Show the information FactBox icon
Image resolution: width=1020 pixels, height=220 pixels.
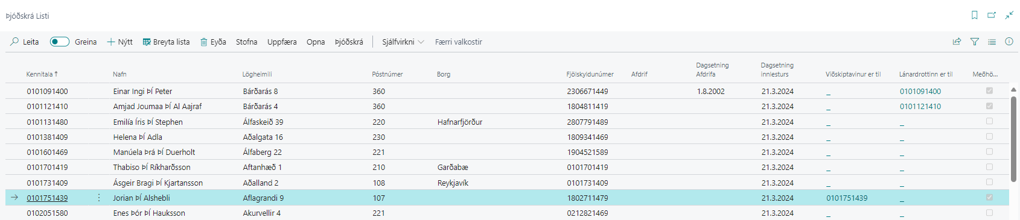pyautogui.click(x=1009, y=42)
